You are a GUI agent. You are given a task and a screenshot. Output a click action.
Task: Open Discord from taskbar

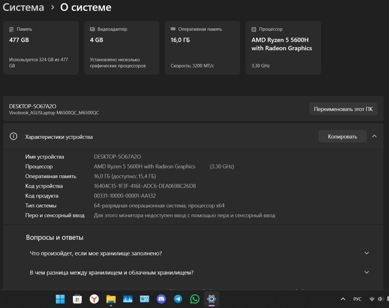click(x=161, y=299)
